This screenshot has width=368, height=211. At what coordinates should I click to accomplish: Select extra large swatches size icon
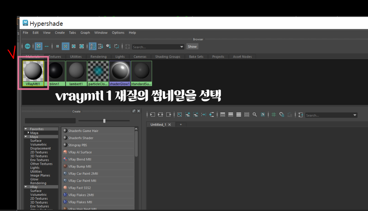(81, 46)
